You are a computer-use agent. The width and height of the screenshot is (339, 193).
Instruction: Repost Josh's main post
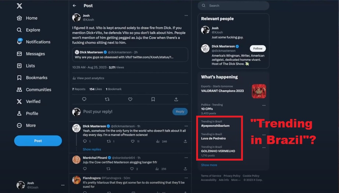pos(107,99)
